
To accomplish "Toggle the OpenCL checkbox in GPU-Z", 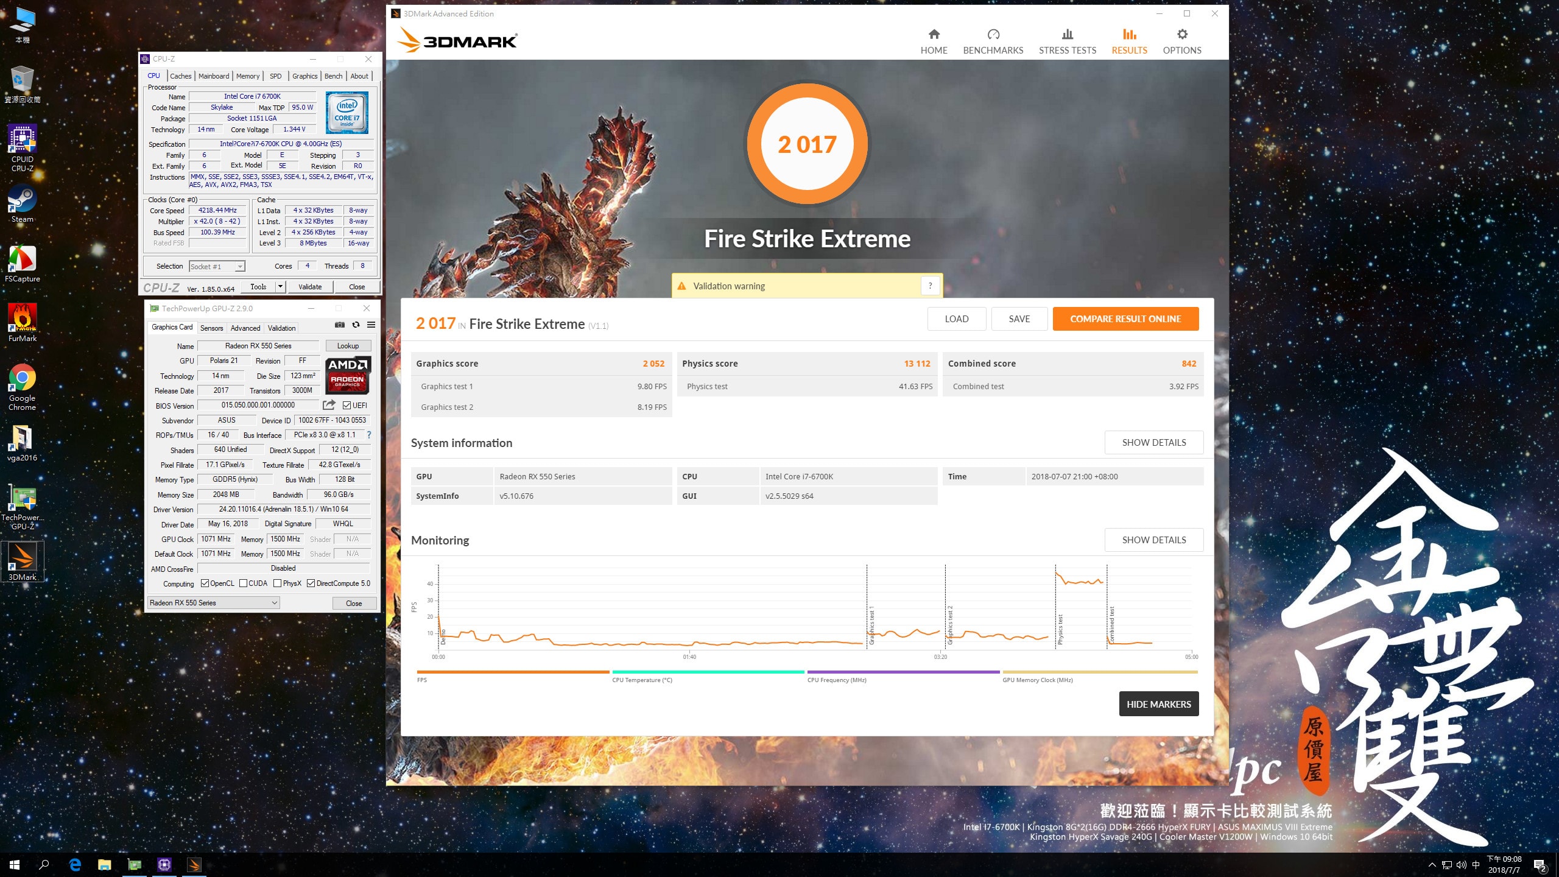I will 205,583.
